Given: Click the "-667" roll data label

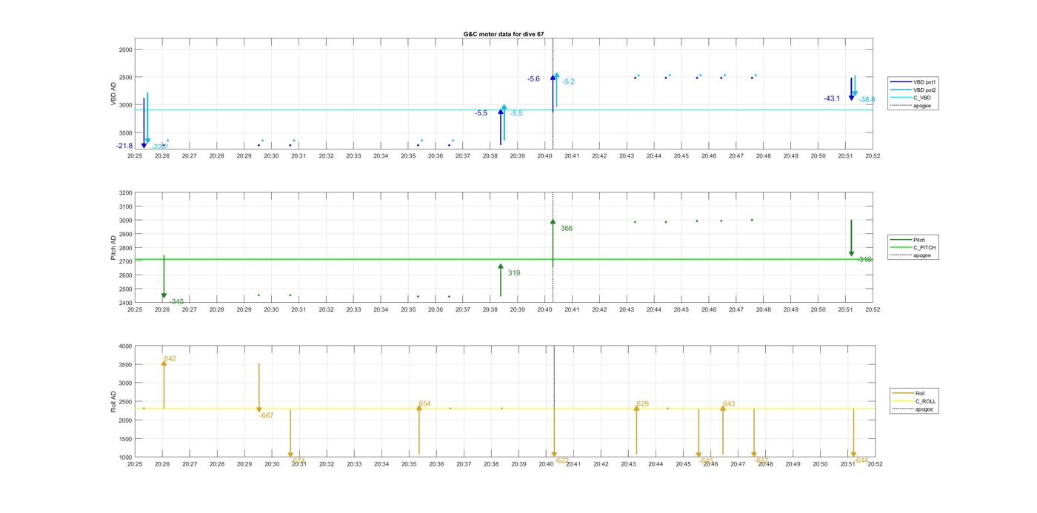Looking at the screenshot, I should pos(266,415).
